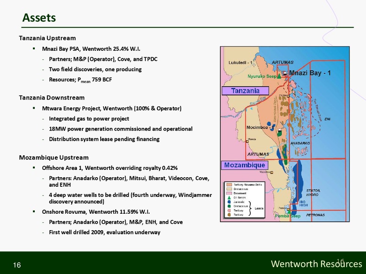Click the Leads label in the legend
Image resolution: width=366 pixels, height=274 pixels.
coord(259,208)
